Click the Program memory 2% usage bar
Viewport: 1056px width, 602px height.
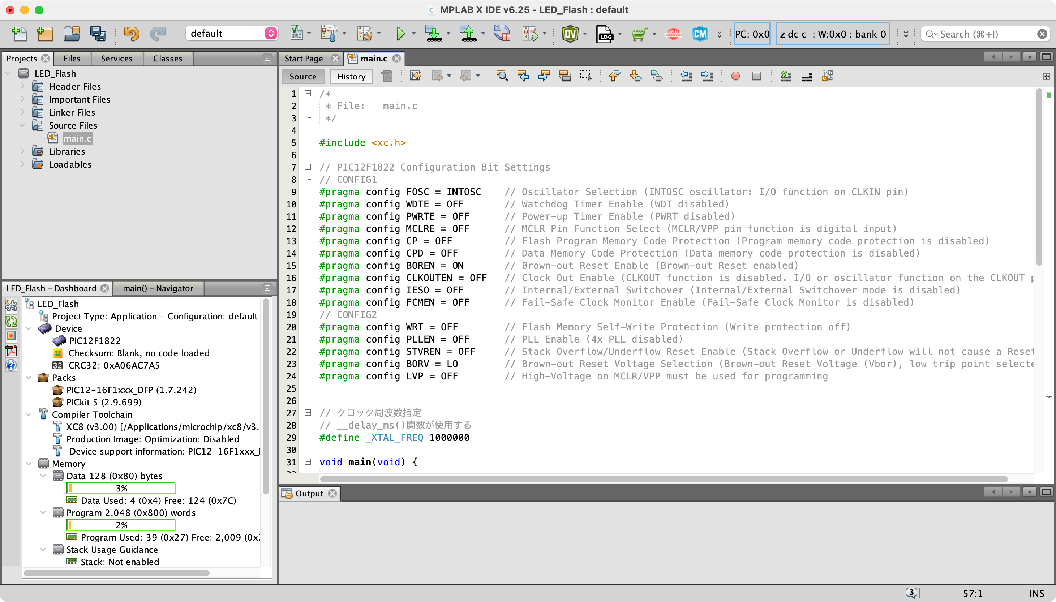pyautogui.click(x=121, y=525)
